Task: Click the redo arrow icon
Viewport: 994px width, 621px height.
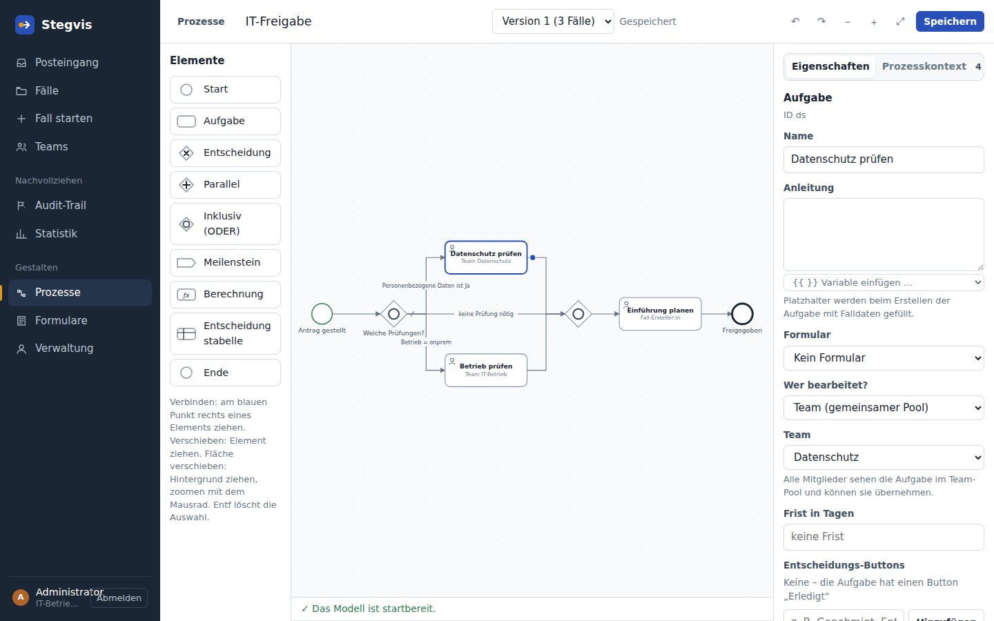Action: 821,21
